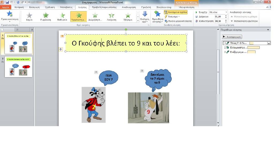The image size is (274, 154).
Task: Select slide 2 thumbnail
Action: tap(18, 67)
